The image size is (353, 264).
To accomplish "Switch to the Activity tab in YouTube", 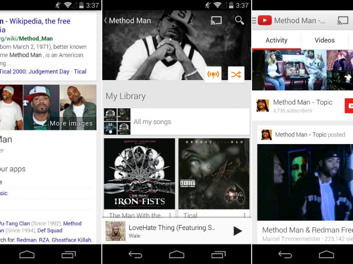I will click(x=277, y=40).
